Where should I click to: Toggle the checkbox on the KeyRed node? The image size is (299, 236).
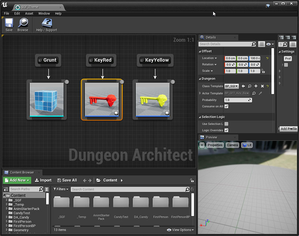coord(91,60)
